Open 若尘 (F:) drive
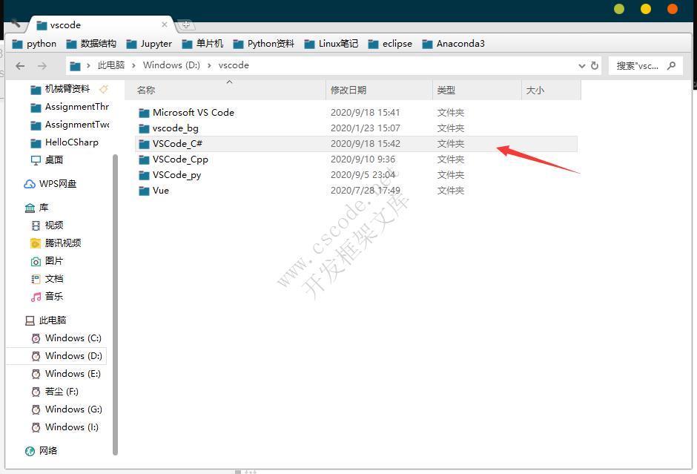The height and width of the screenshot is (474, 697). tap(55, 392)
